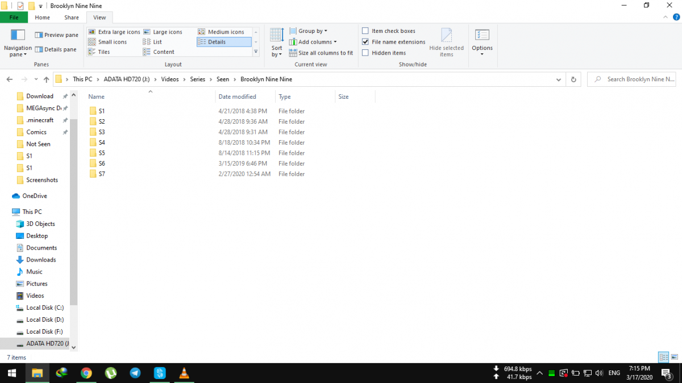682x383 pixels.
Task: Toggle the Preview pane
Action: 56,35
